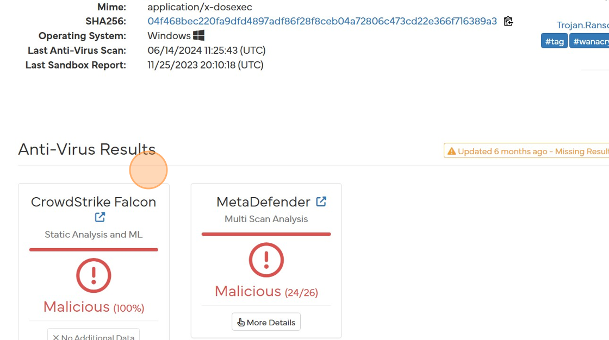Click the red bar under Multi Scan Analysis
Image resolution: width=609 pixels, height=340 pixels.
266,234
